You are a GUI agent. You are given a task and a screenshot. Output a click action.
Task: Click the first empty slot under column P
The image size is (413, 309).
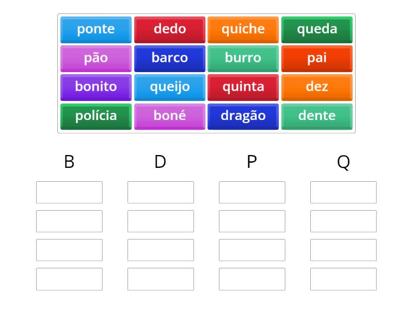pyautogui.click(x=252, y=192)
